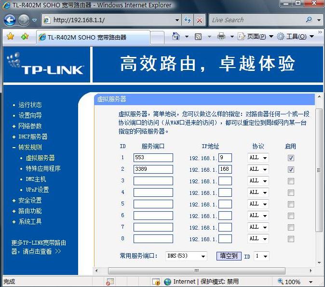Viewport: 325px width, 287px height.
Task: Select the TL-R402M SOHO browser tab
Action: point(93,37)
